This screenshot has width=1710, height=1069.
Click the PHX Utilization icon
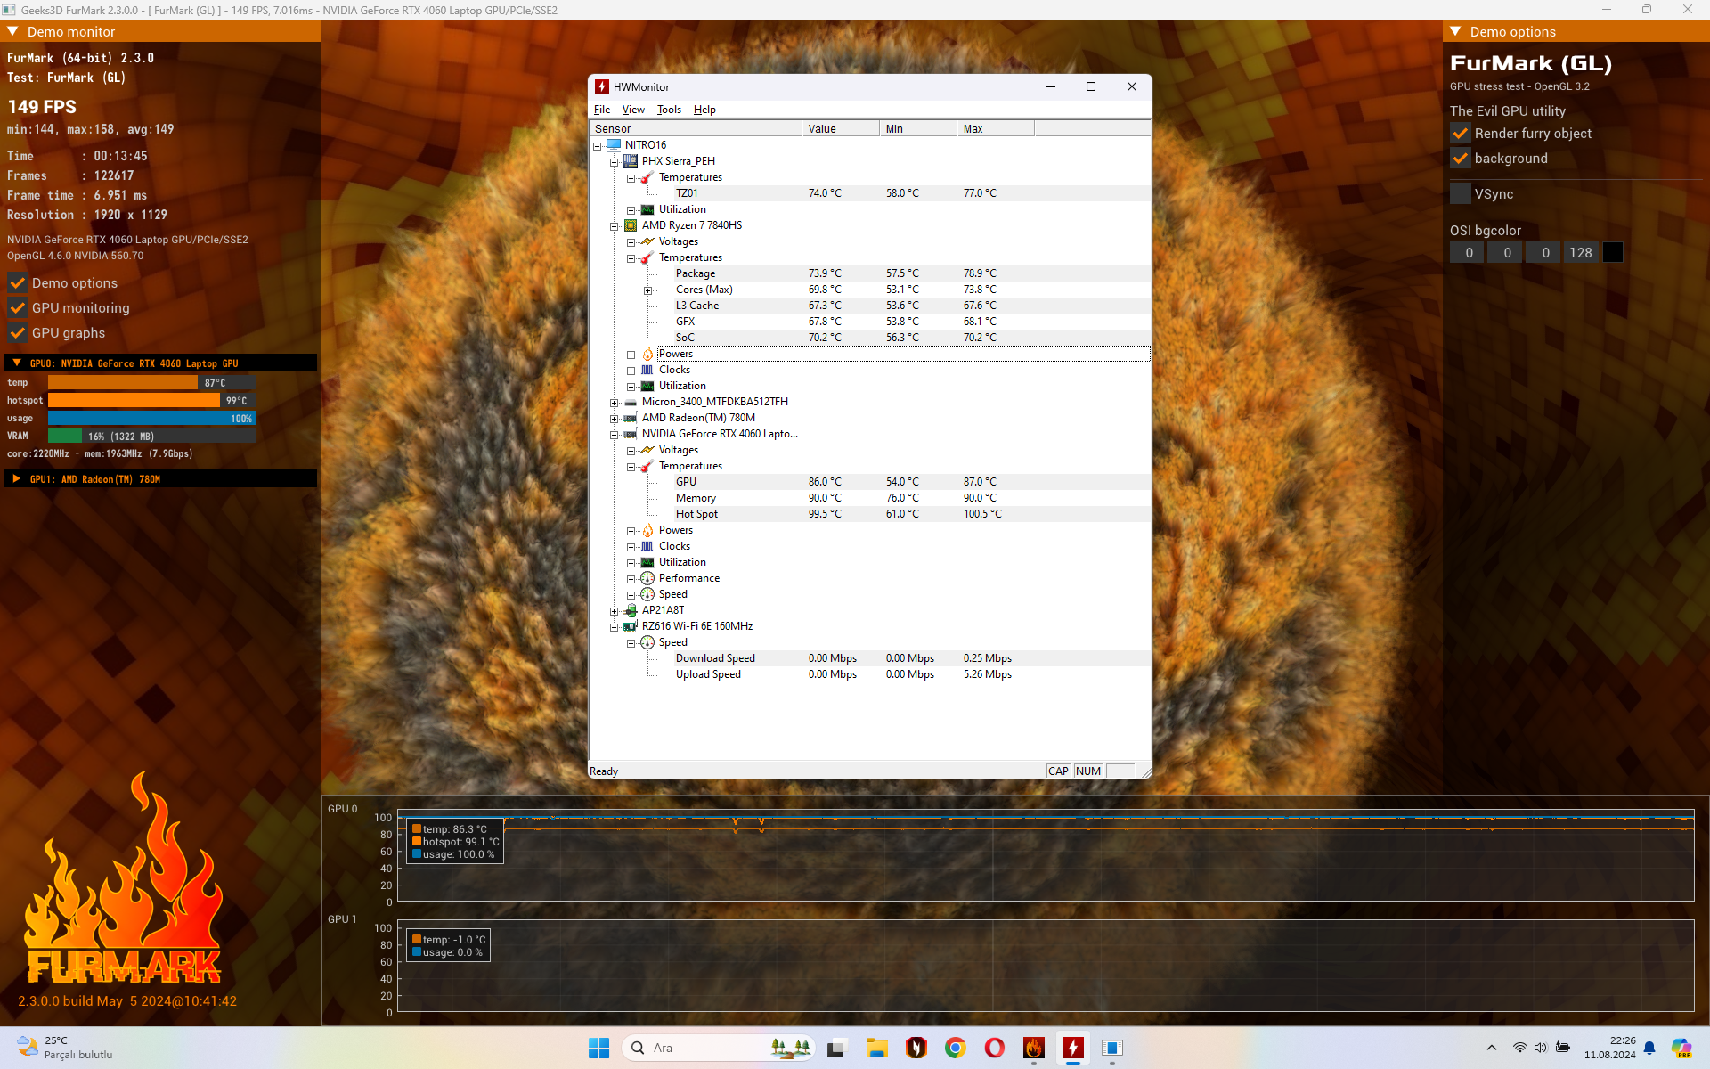click(647, 209)
